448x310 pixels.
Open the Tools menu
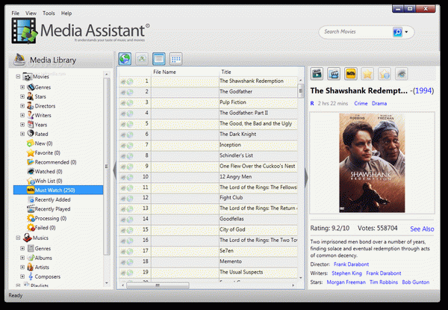pyautogui.click(x=49, y=13)
